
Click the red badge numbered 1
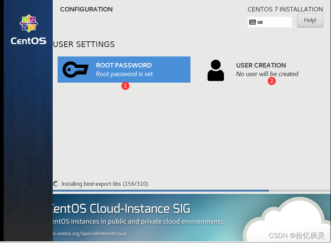click(125, 86)
